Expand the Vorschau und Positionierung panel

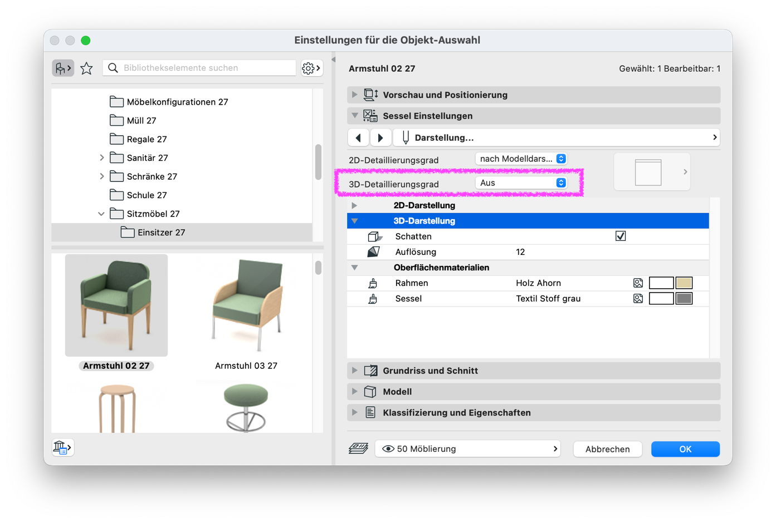tap(355, 95)
